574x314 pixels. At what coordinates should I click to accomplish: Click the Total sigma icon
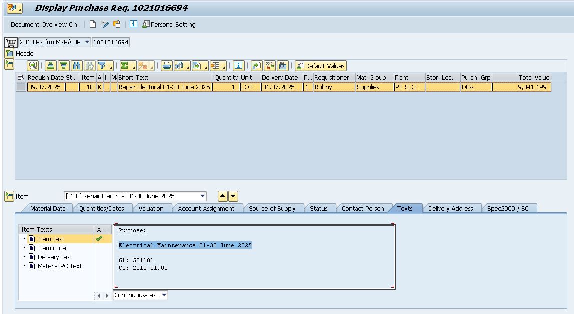click(125, 66)
